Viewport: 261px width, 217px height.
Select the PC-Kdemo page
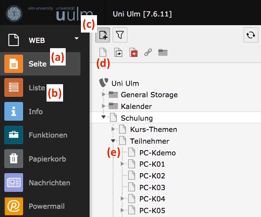pos(157,153)
